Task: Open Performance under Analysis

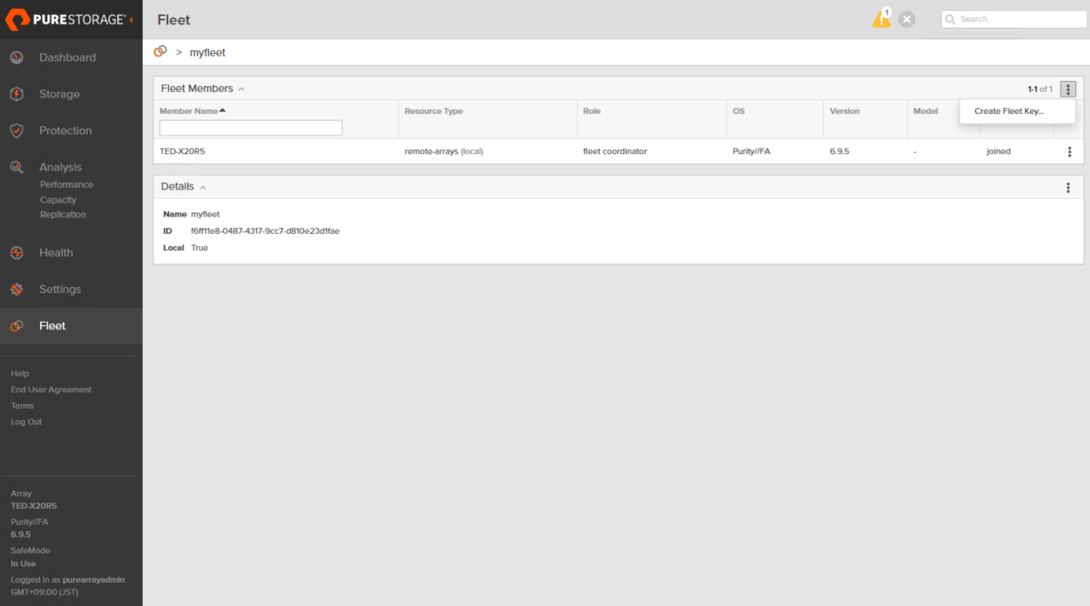Action: point(66,184)
